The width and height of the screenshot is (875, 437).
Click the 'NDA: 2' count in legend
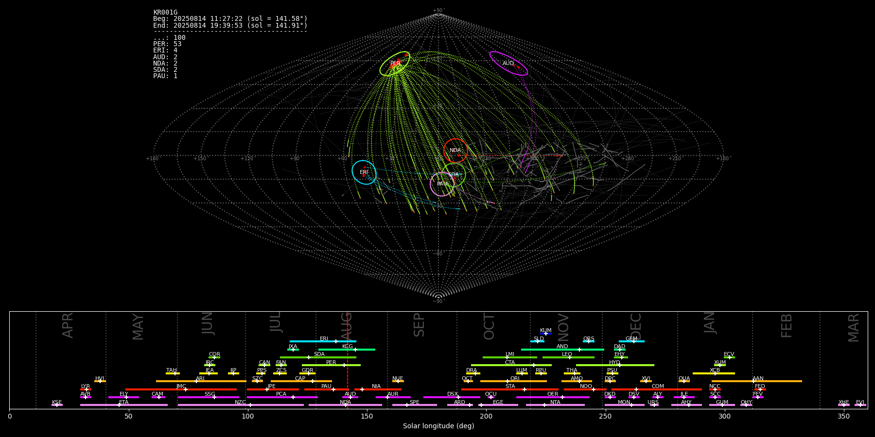click(165, 63)
